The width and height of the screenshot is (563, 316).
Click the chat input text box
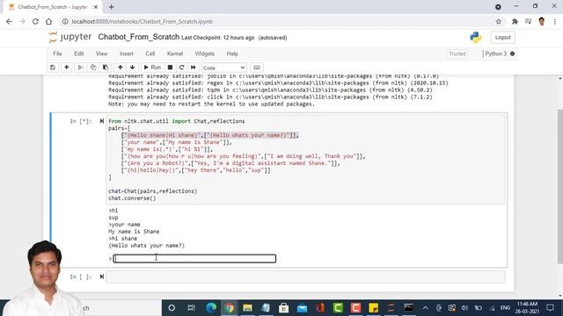click(x=194, y=258)
